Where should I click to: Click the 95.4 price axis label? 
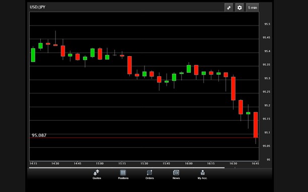point(267,51)
